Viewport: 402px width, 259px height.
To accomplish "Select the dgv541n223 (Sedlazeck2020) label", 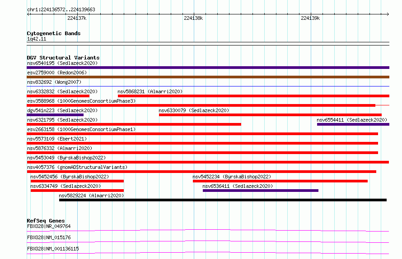I will pos(62,110).
